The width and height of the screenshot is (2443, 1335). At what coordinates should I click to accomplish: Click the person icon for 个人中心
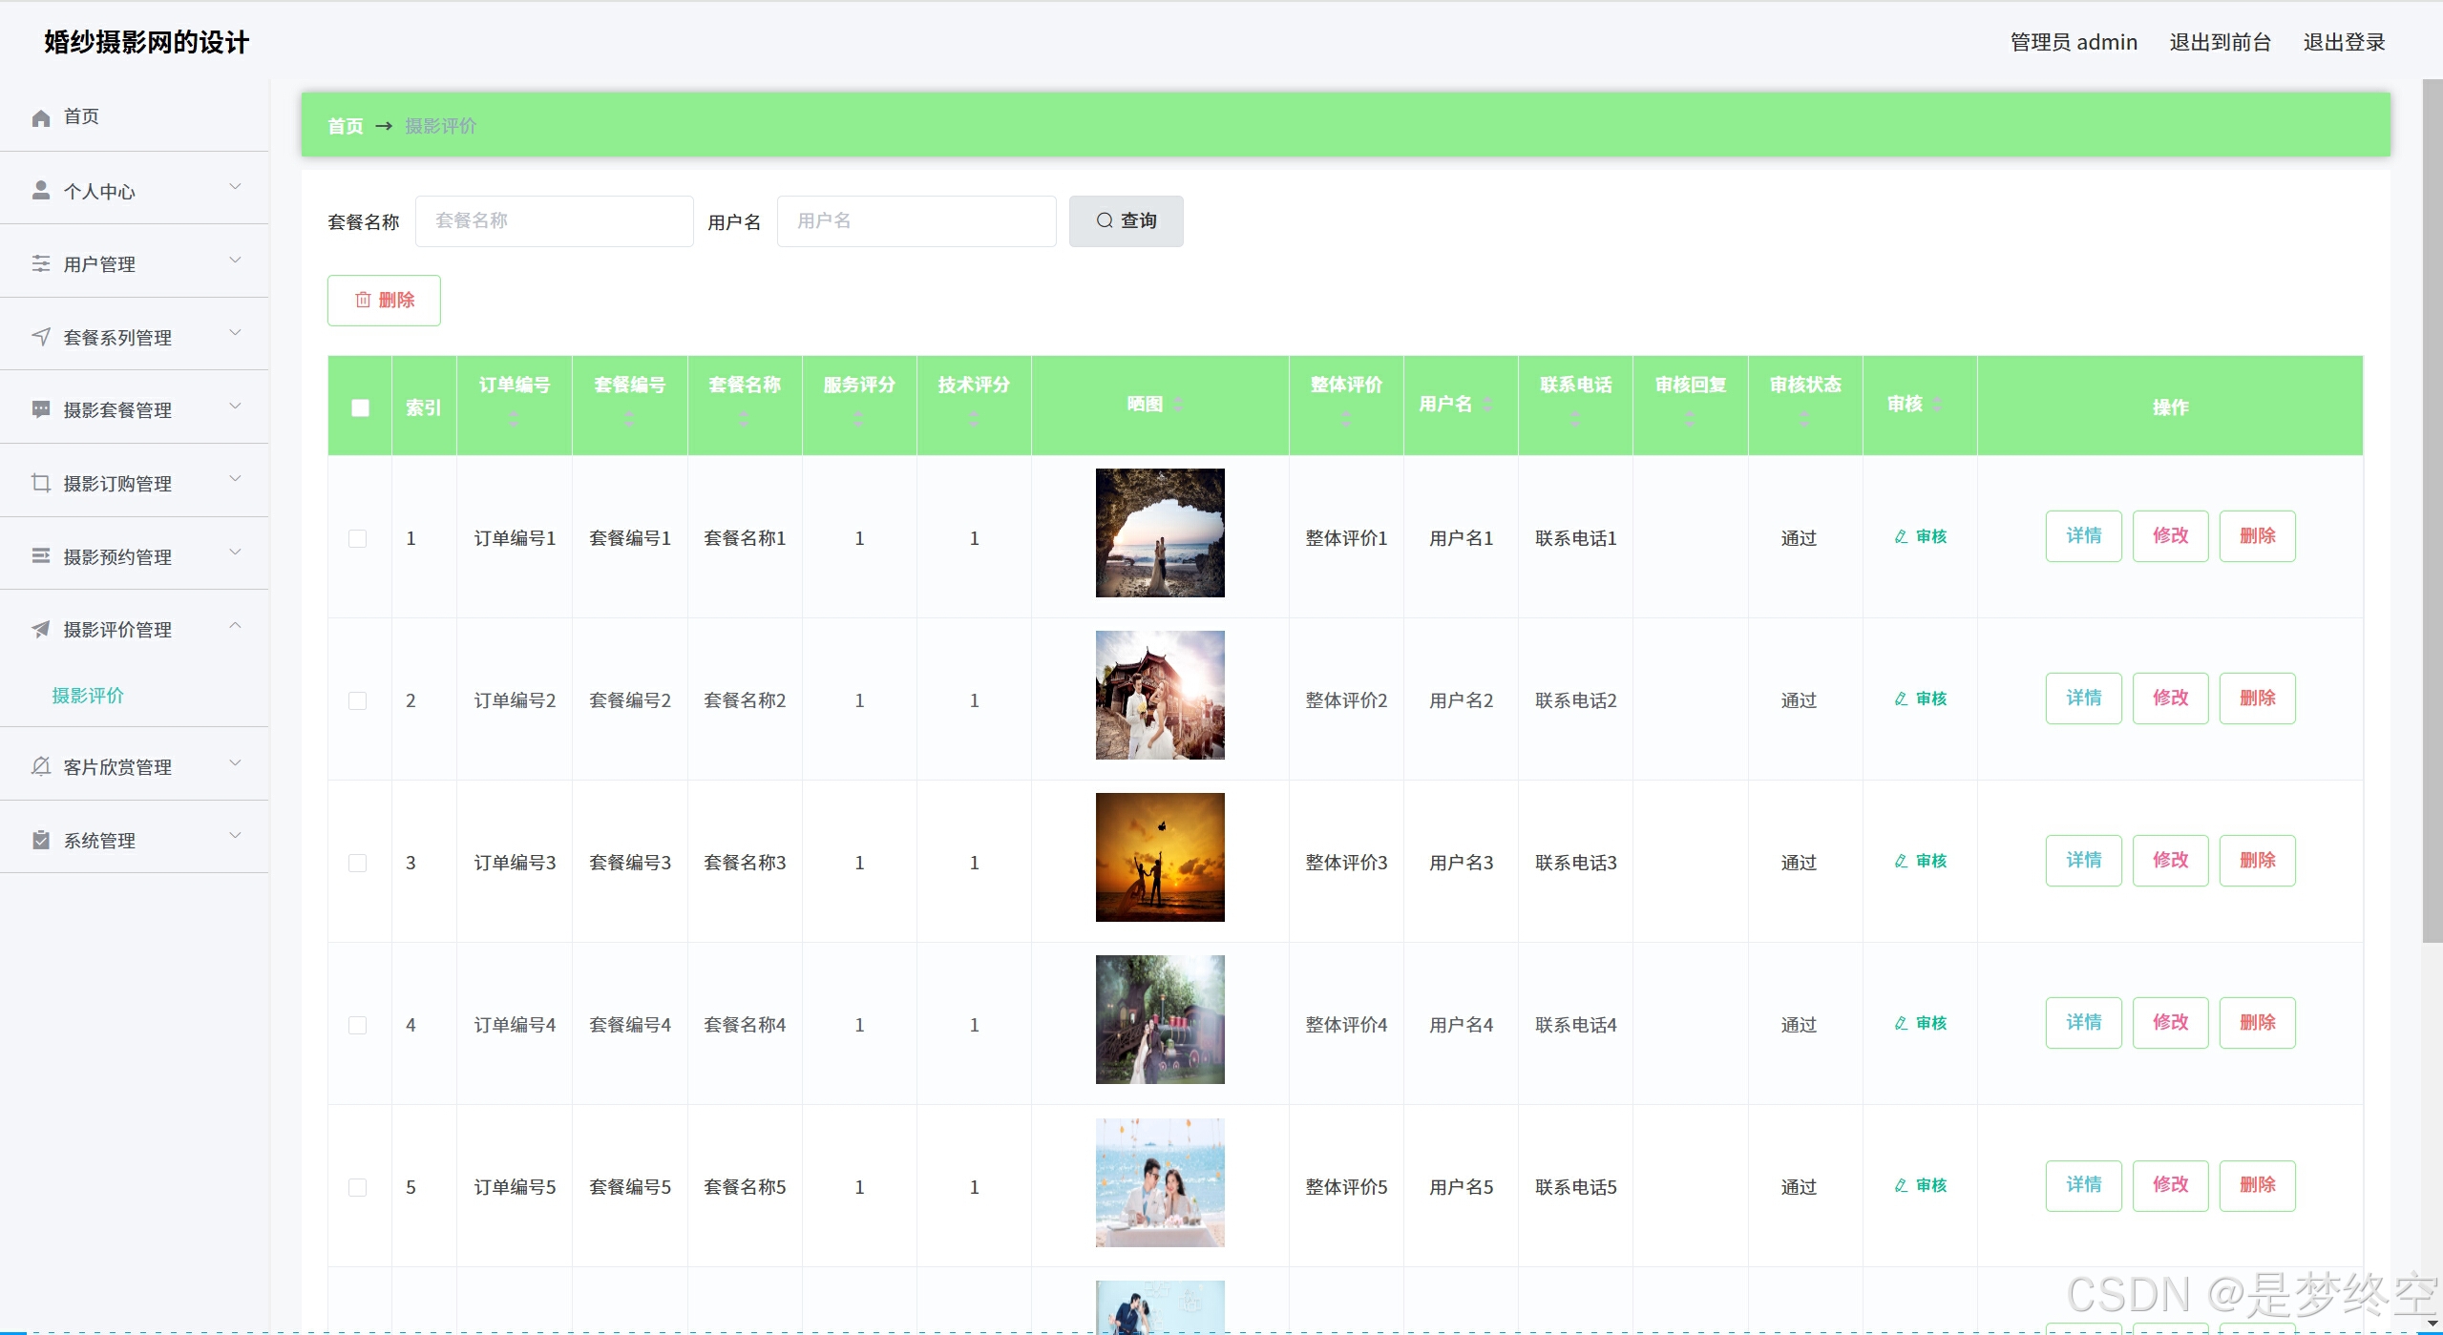(x=40, y=191)
